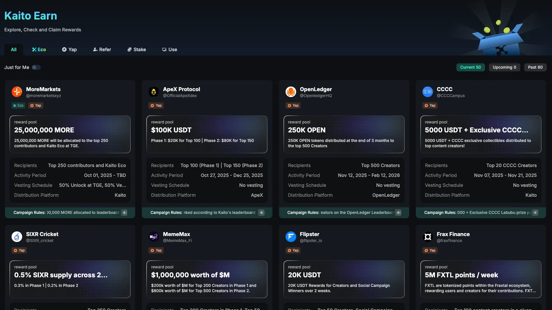Open the @OpenledgerHQ handle link
Viewport: 552px width, 310px height.
tap(316, 96)
